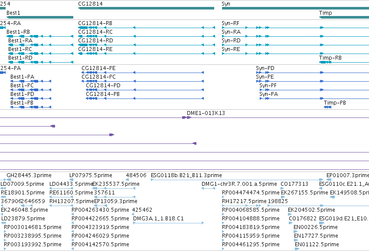Viewport: 369px width, 251px height.
Task: Select the RE18901.5prime EST
Action: point(3,197)
